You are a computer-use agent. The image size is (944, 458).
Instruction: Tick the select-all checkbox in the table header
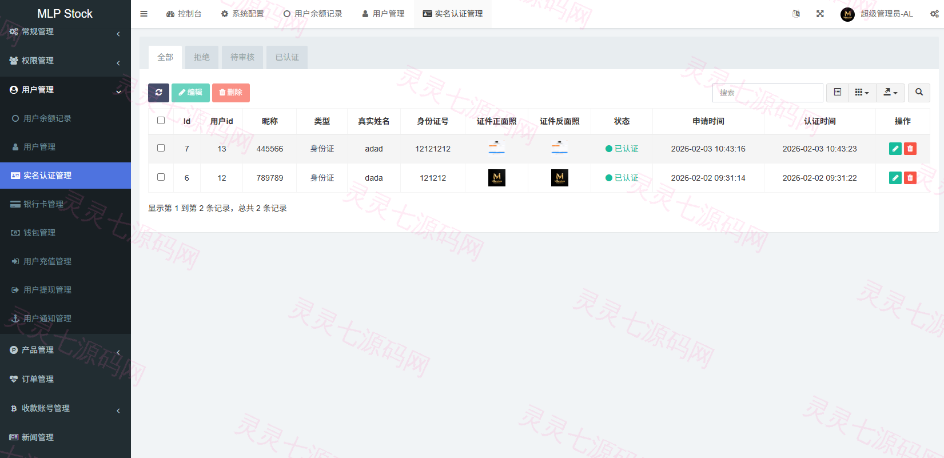pyautogui.click(x=161, y=121)
